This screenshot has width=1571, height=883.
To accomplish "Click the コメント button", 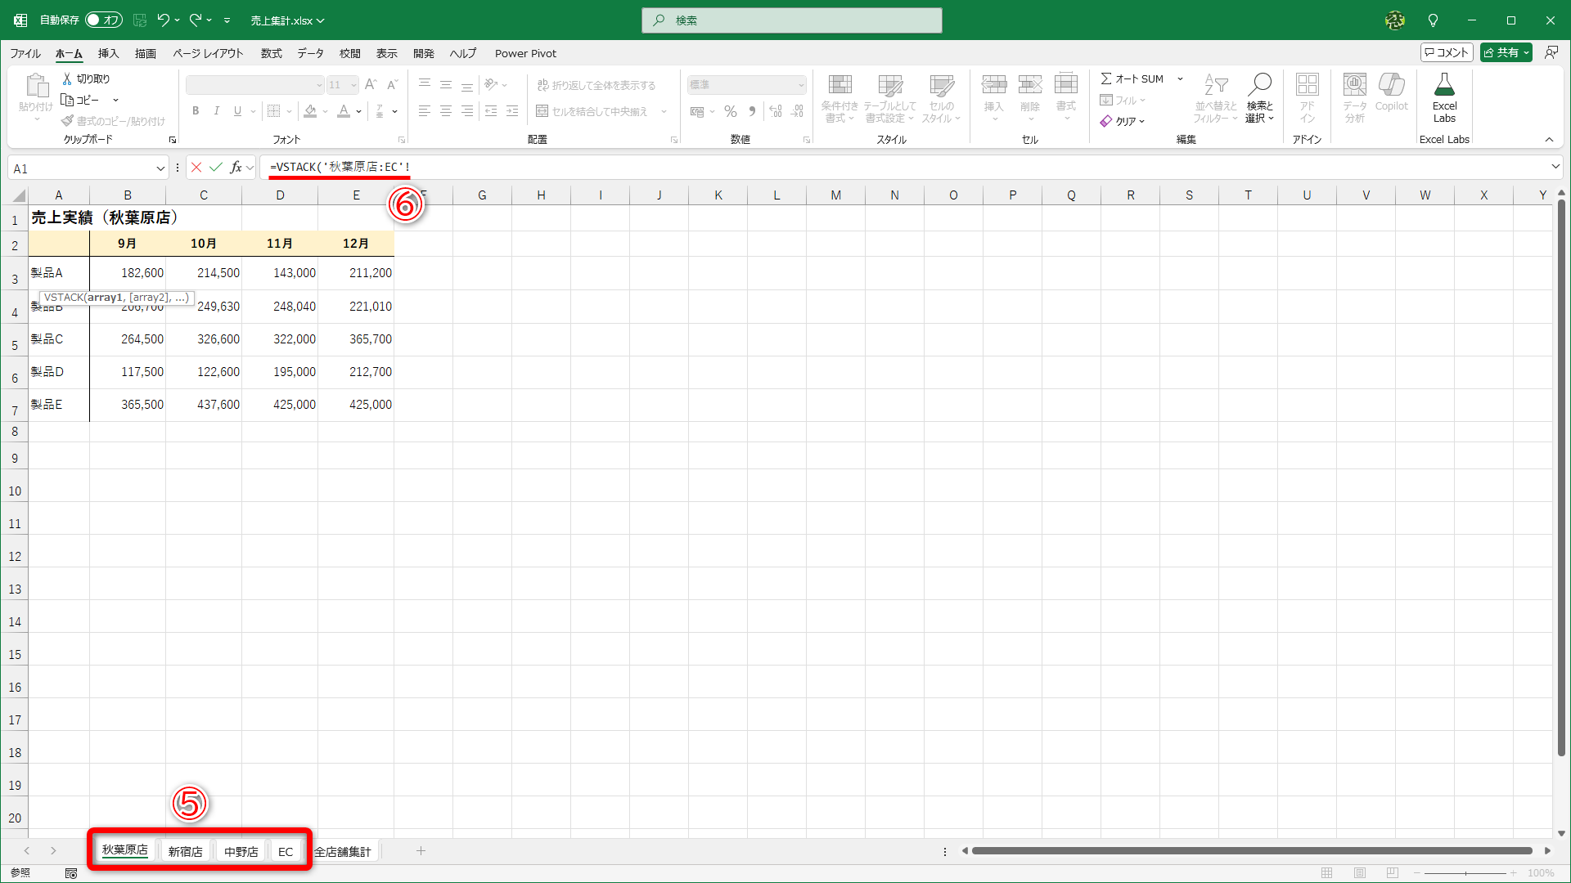I will click(x=1446, y=52).
